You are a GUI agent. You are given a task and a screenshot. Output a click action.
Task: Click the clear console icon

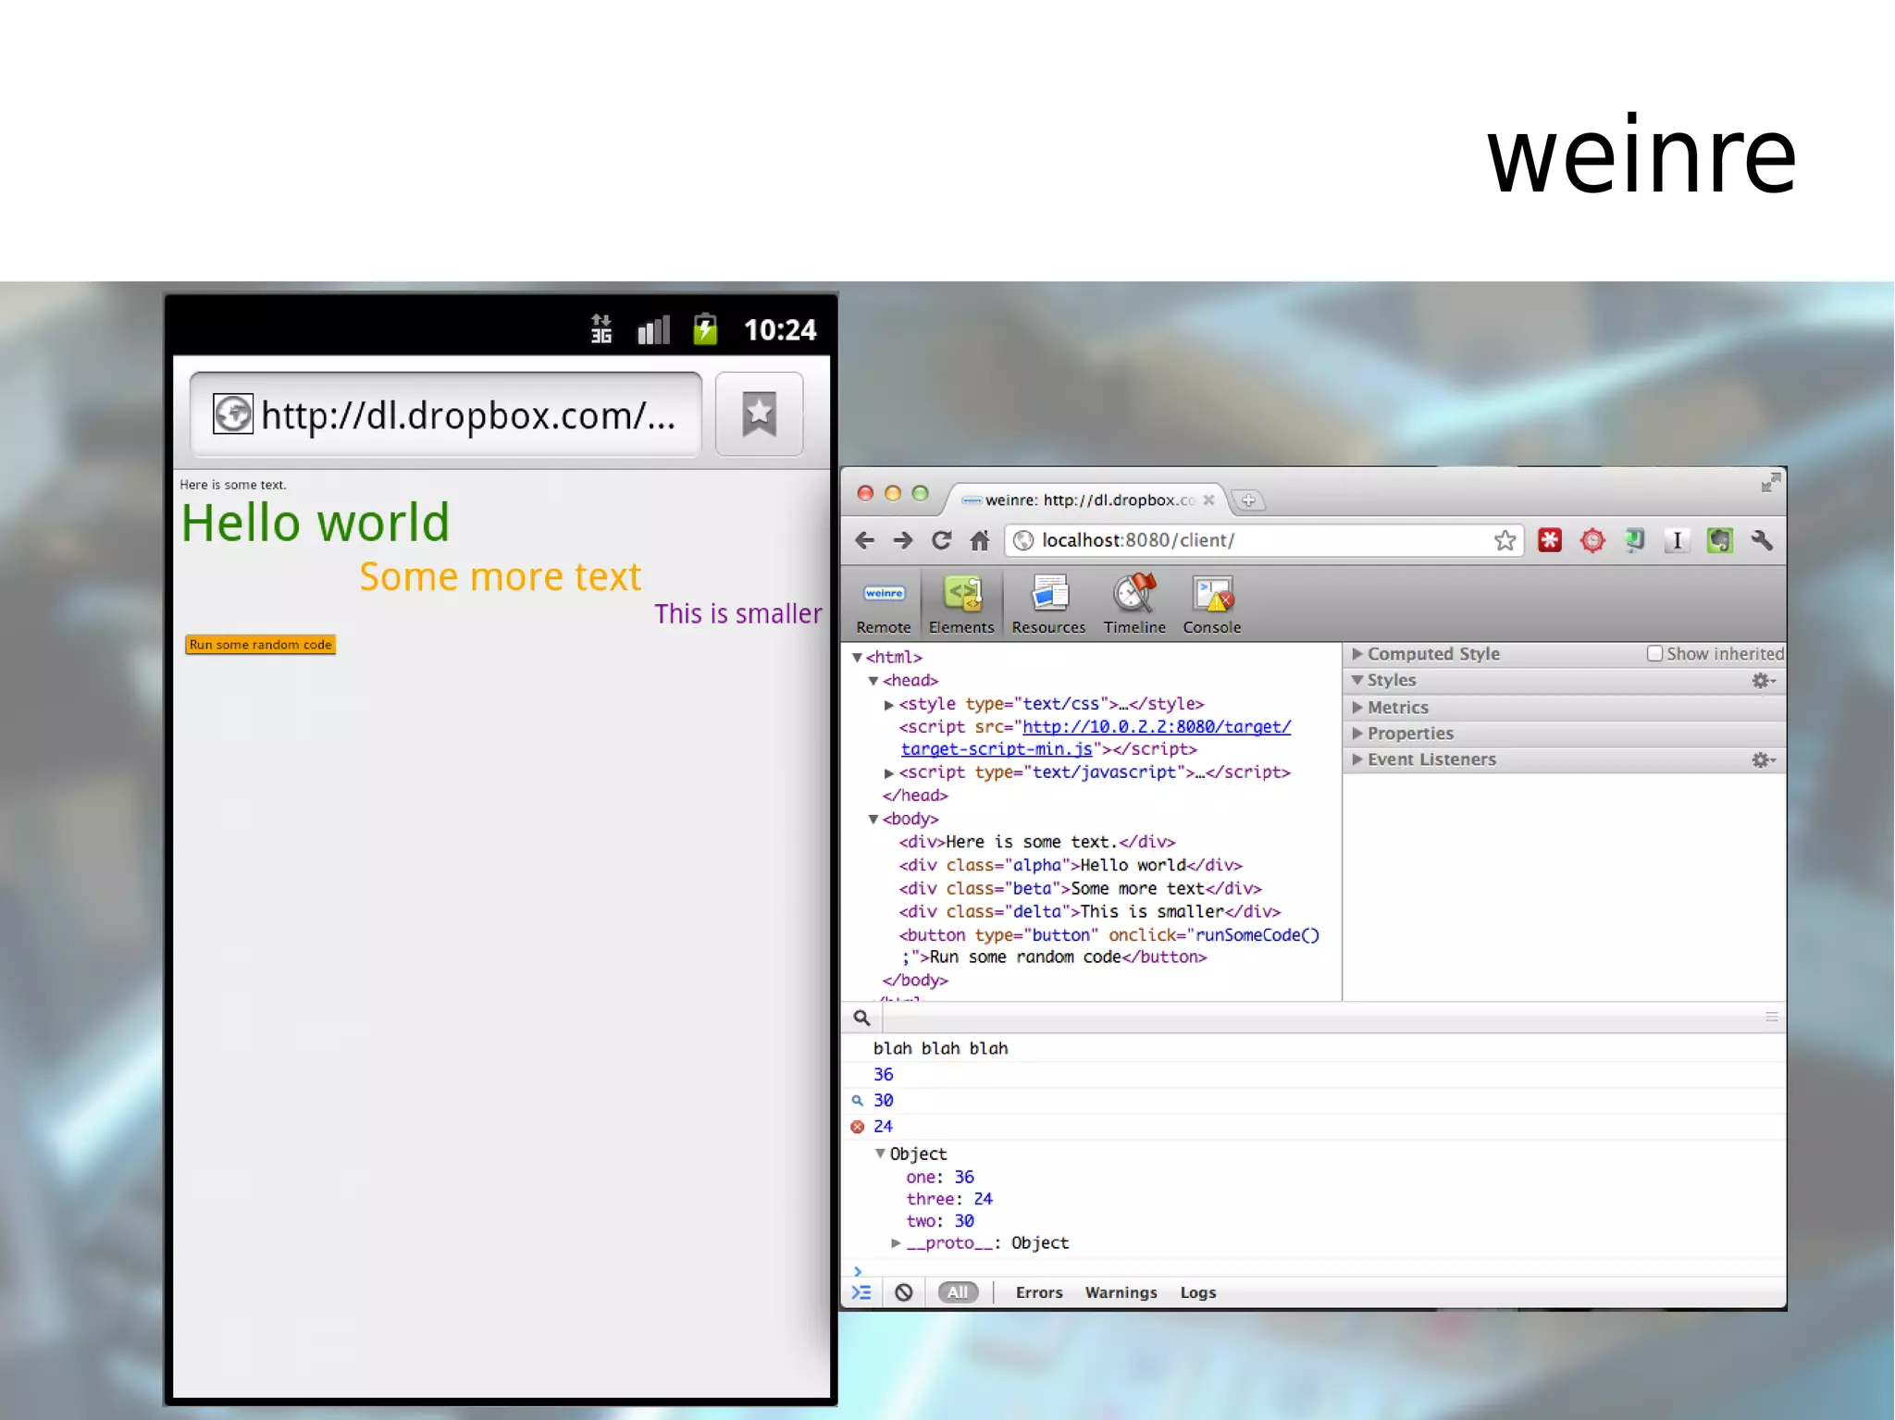[x=904, y=1292]
